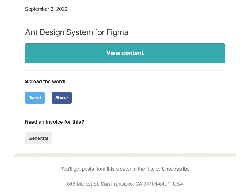247x195 pixels.
Task: Click the Facebook Share button
Action: coord(62,98)
